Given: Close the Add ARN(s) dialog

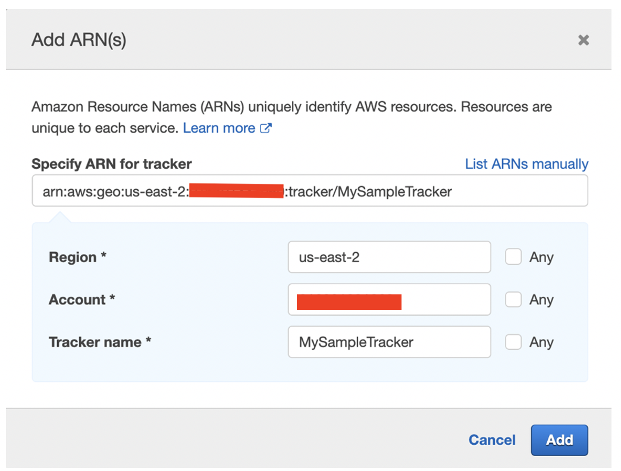Looking at the screenshot, I should (x=584, y=40).
